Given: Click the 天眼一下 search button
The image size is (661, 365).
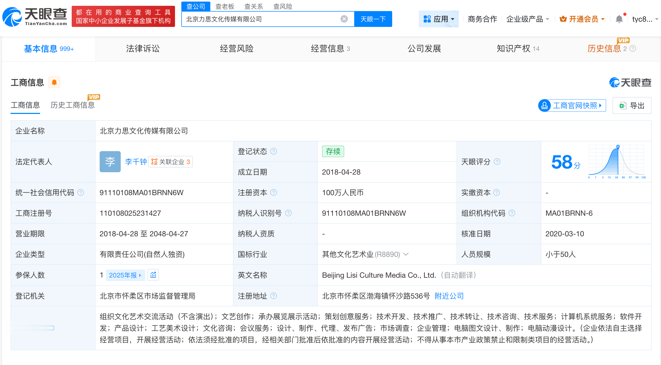Looking at the screenshot, I should (x=373, y=19).
